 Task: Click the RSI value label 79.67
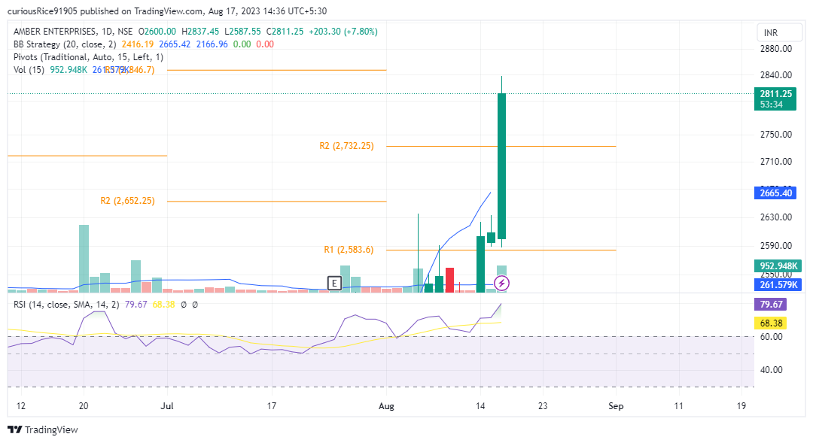pyautogui.click(x=771, y=305)
